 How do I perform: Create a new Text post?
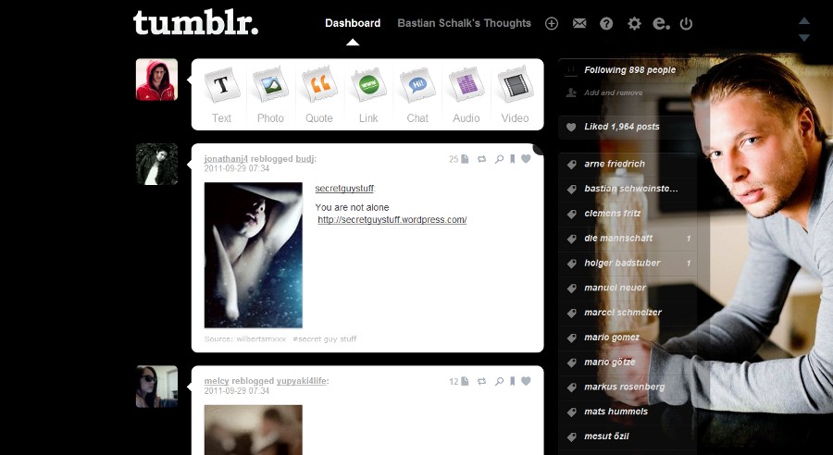click(221, 94)
